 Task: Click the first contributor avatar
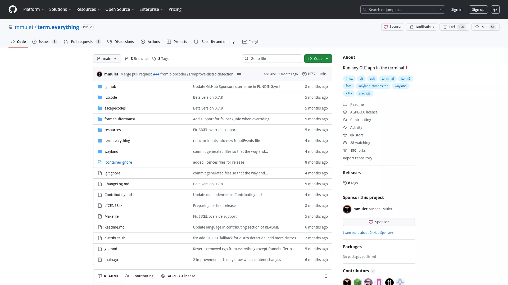347,282
